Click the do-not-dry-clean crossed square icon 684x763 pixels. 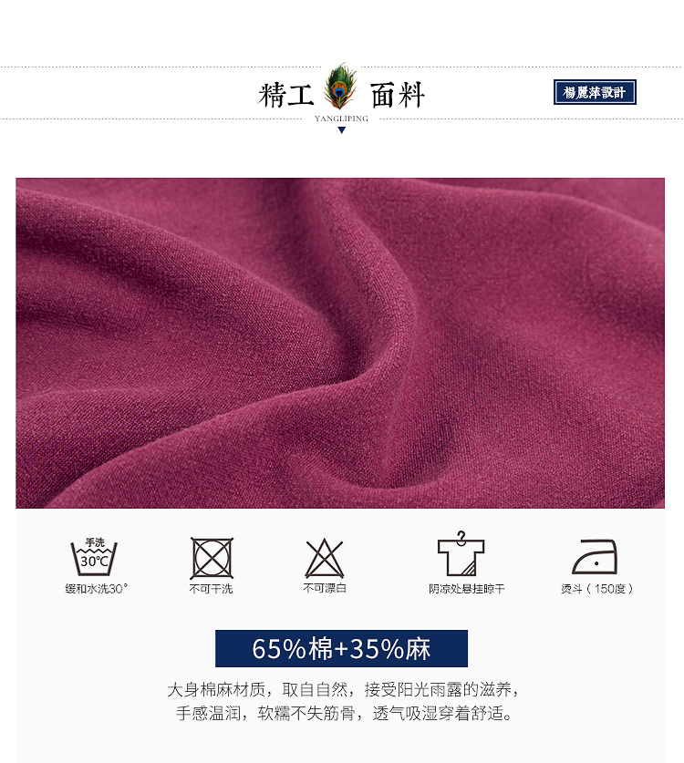(212, 558)
